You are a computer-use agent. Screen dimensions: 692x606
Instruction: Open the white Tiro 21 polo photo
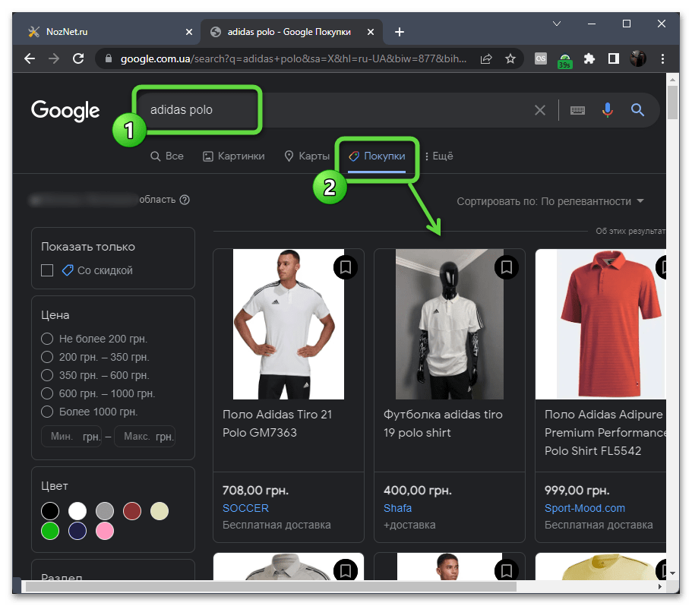coord(289,324)
